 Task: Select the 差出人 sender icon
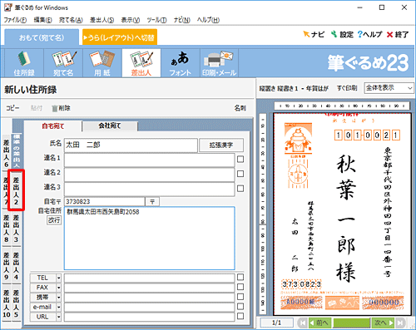pos(141,63)
